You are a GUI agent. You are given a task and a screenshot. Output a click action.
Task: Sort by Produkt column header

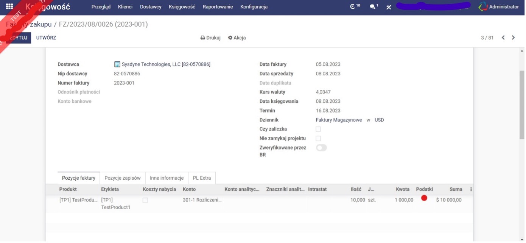pyautogui.click(x=68, y=189)
